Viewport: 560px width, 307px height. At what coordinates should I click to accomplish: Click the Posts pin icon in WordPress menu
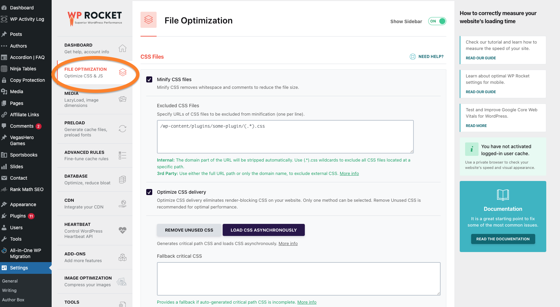[4, 34]
